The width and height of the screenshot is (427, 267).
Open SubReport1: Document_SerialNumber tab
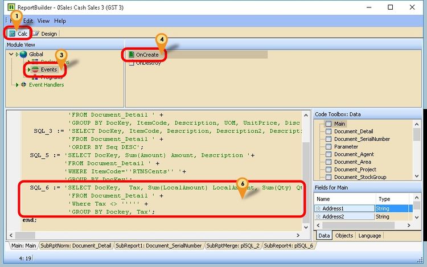158,246
